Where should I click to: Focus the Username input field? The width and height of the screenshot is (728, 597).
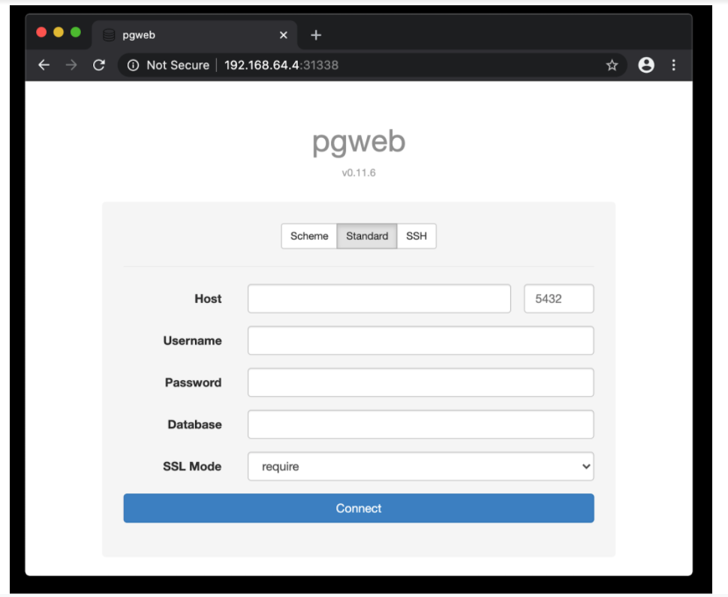pos(420,340)
